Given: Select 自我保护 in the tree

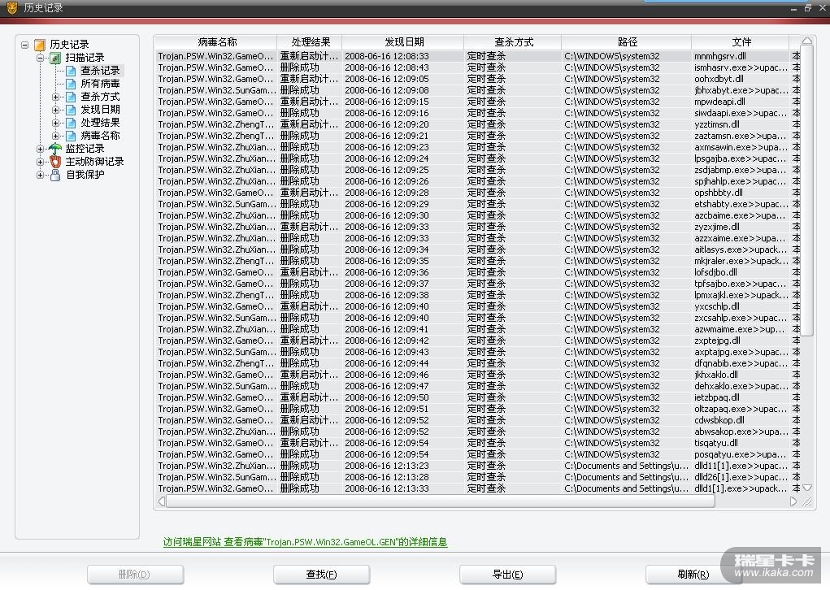Looking at the screenshot, I should click(85, 175).
